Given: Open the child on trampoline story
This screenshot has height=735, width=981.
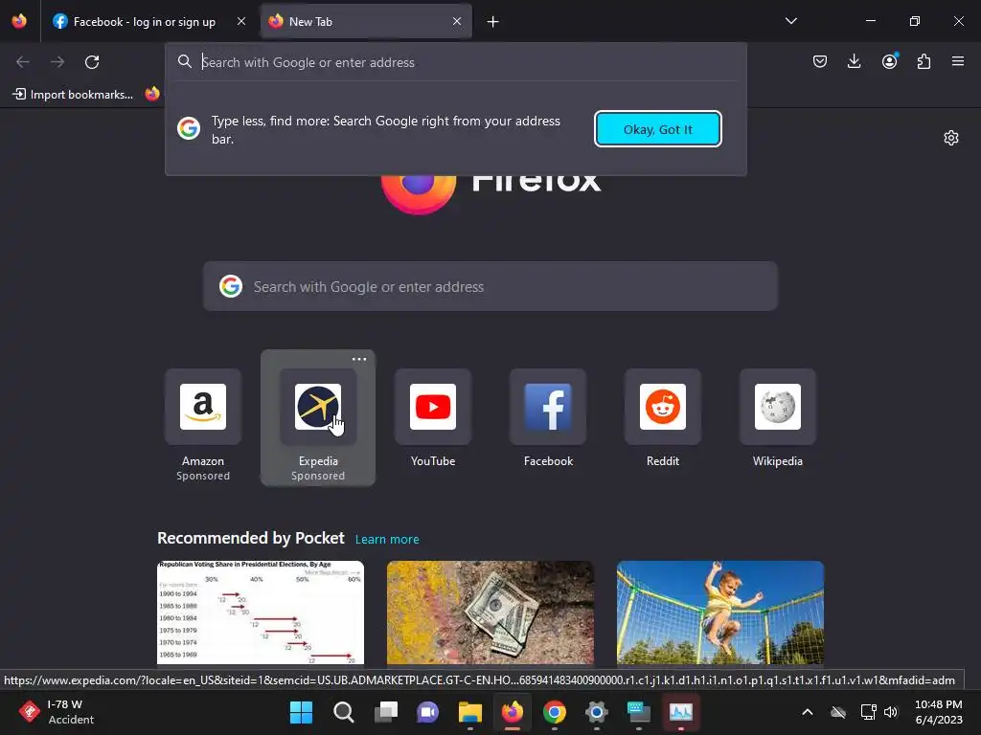Looking at the screenshot, I should (x=720, y=612).
